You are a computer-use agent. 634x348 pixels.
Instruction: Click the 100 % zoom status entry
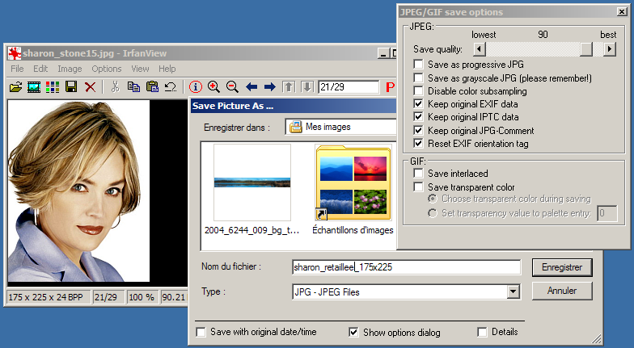[x=142, y=297]
